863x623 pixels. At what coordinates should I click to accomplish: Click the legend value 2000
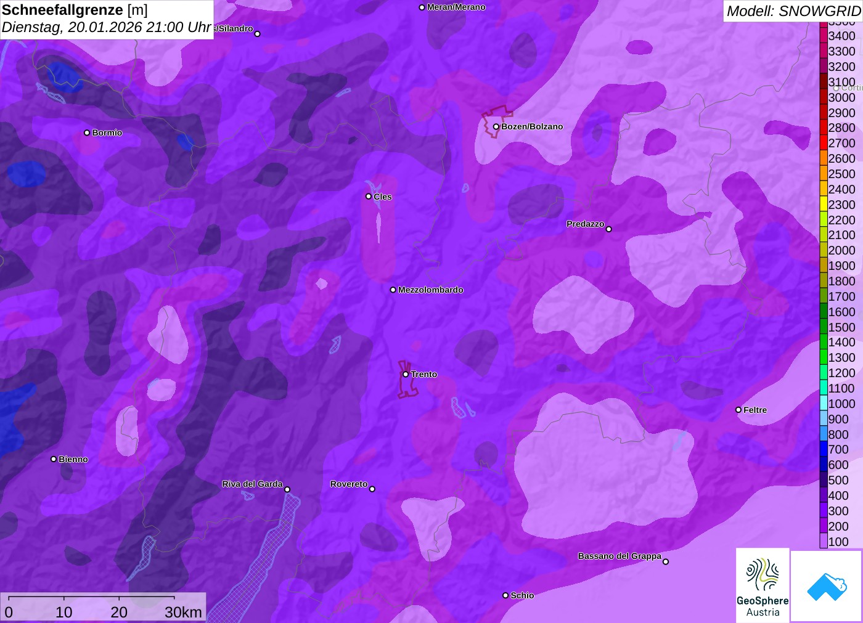tap(841, 250)
